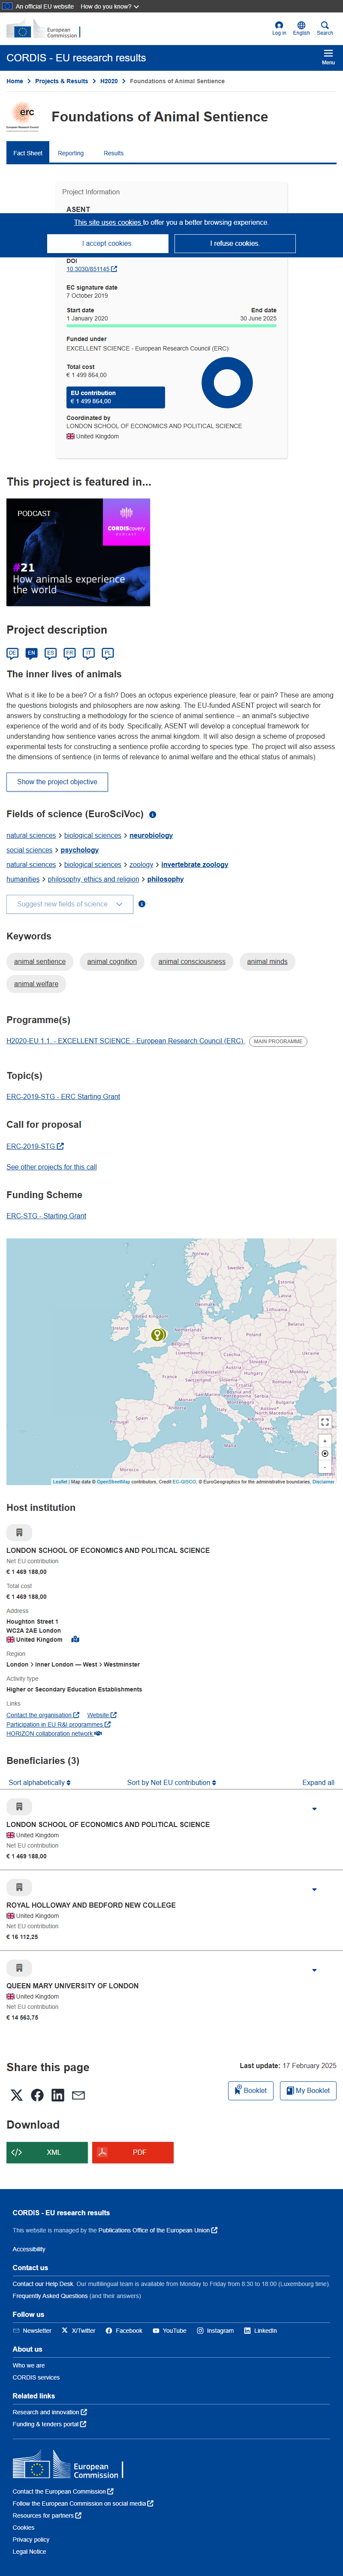Click I accept cookies button
This screenshot has height=2576, width=343.
pos(107,243)
